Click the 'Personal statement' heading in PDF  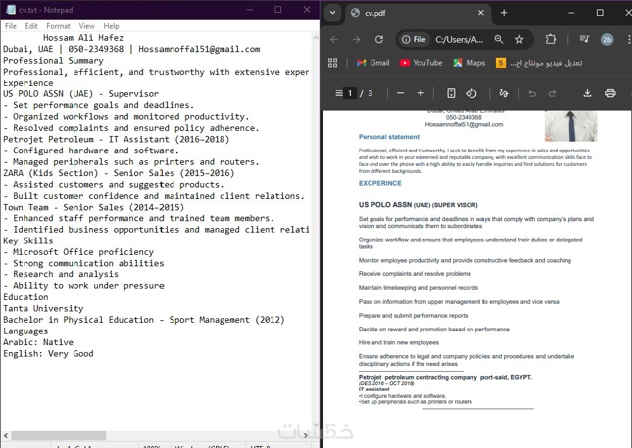pos(389,137)
